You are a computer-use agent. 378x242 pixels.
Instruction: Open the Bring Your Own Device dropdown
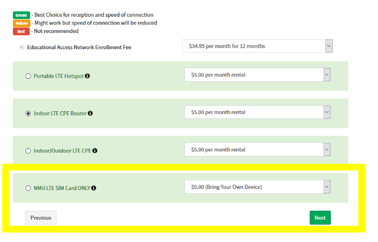click(x=258, y=187)
